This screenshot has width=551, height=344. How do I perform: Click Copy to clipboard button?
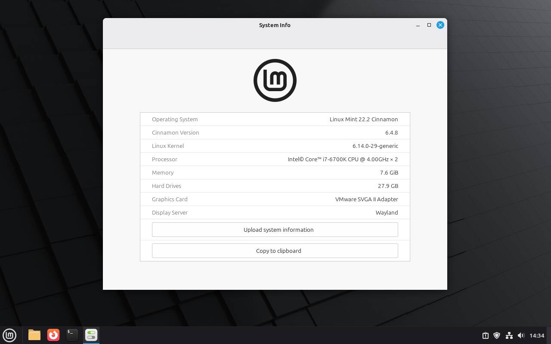pyautogui.click(x=275, y=251)
